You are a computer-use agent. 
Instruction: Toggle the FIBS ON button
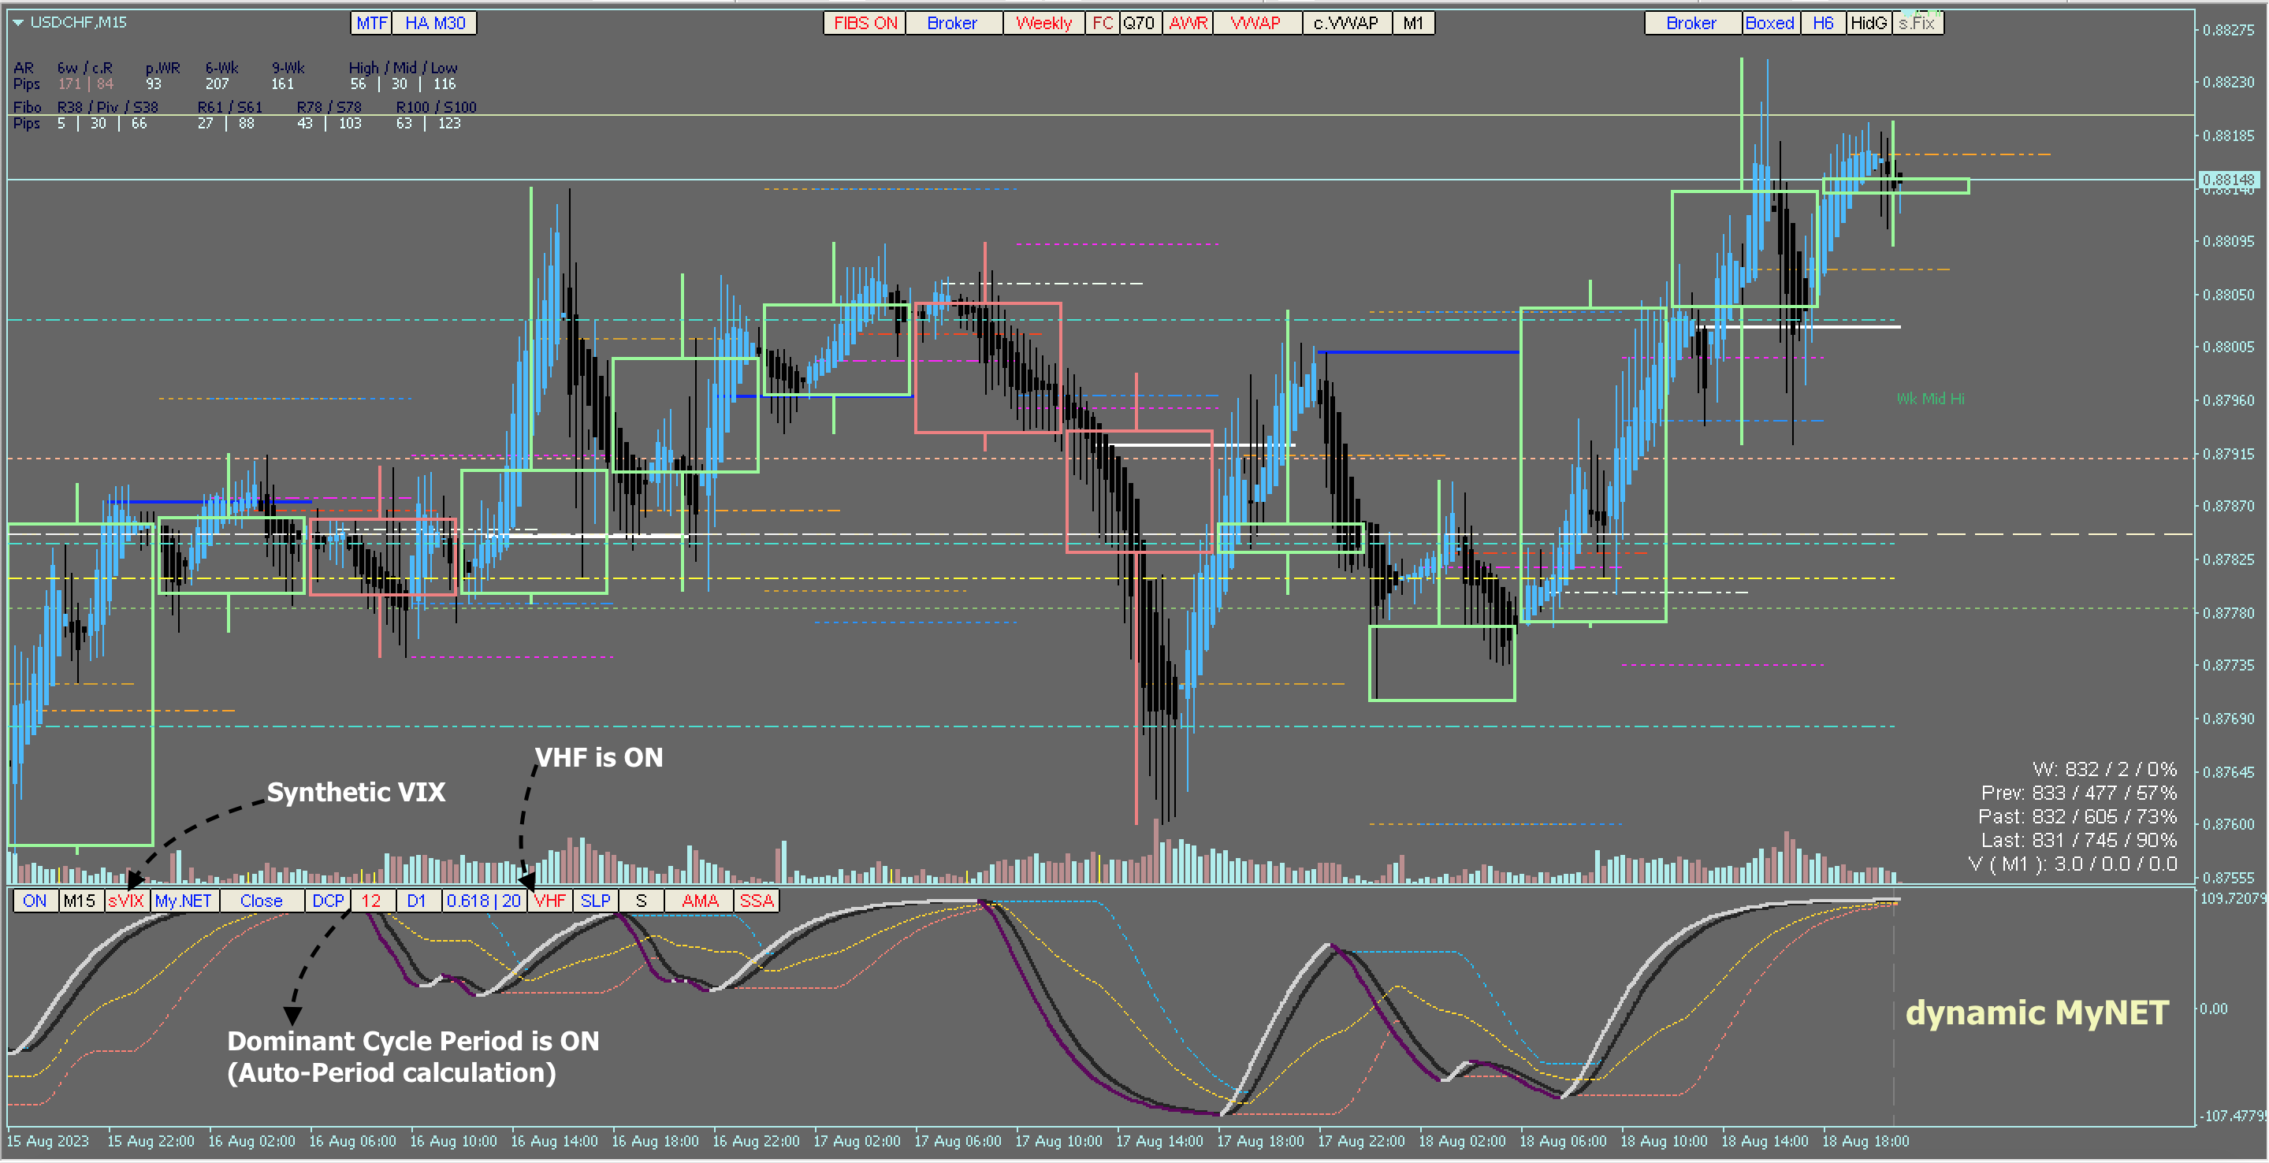click(x=864, y=23)
